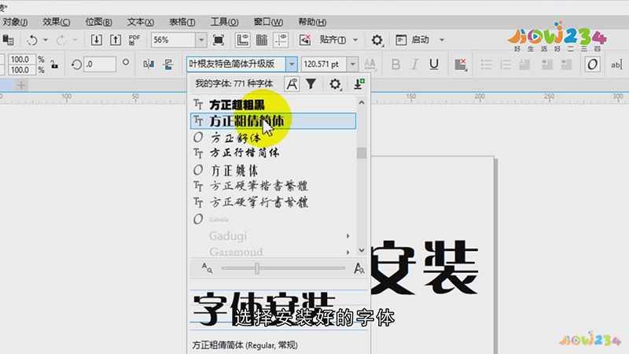Click the edit text ab| icon
Viewport: 629px width, 354px height.
[x=616, y=65]
